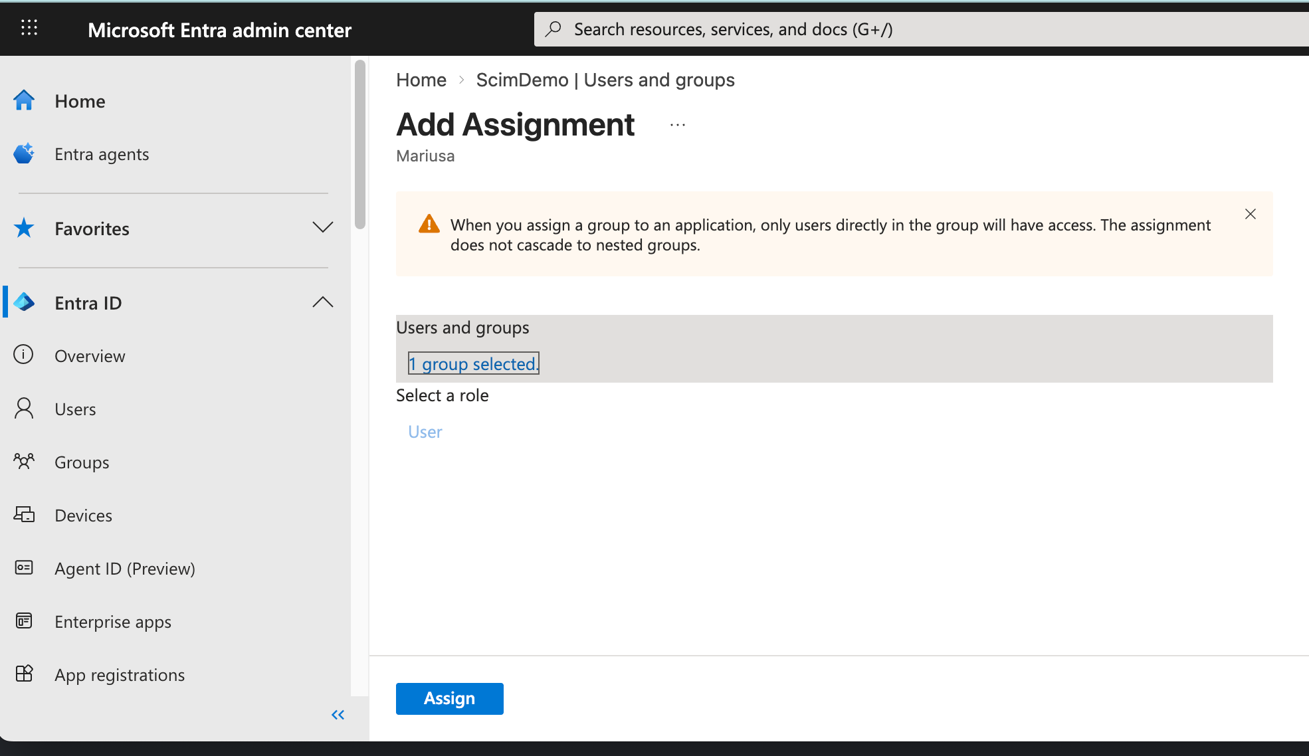Screen dimensions: 1309x756
Task: Click the Favorites star icon
Action: [24, 228]
